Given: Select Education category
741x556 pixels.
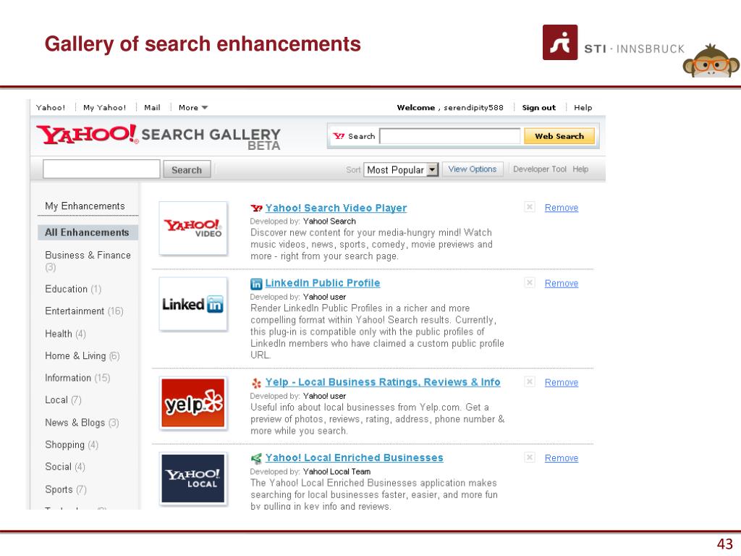Looking at the screenshot, I should coord(73,289).
